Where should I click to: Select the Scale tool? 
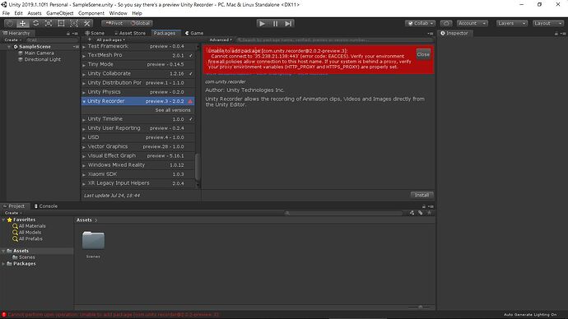(49, 23)
